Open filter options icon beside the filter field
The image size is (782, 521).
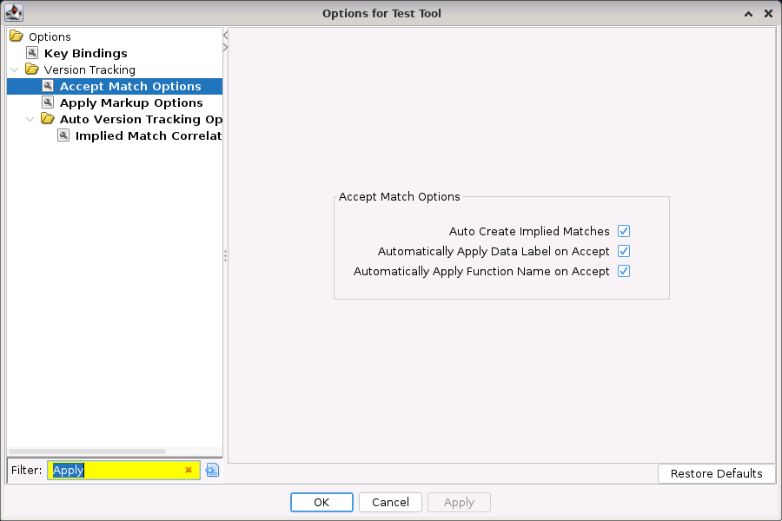click(212, 470)
